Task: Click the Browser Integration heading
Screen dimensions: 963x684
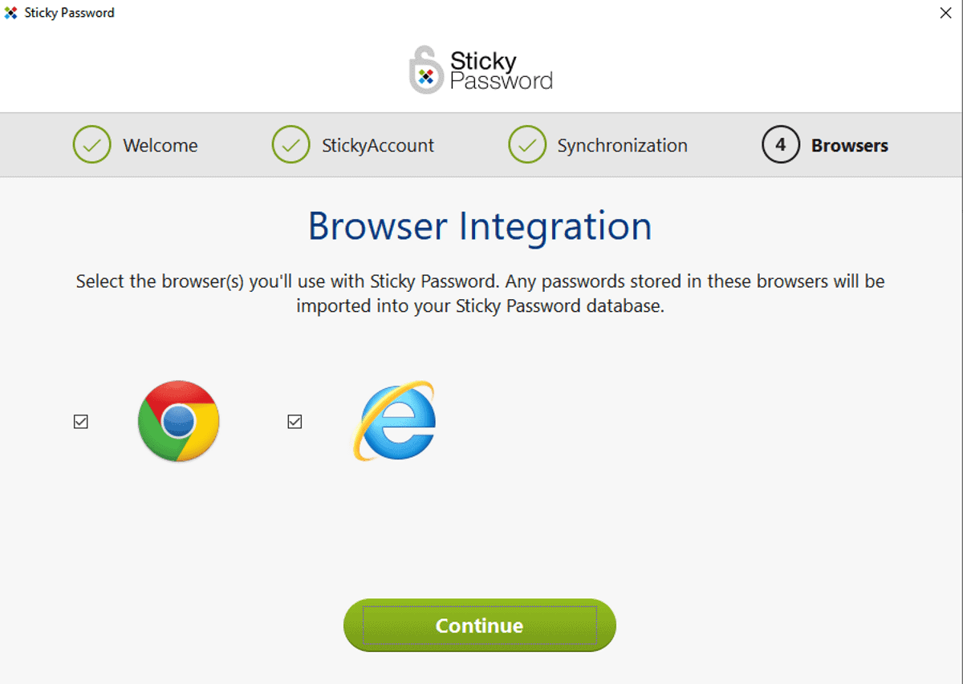Action: click(480, 227)
